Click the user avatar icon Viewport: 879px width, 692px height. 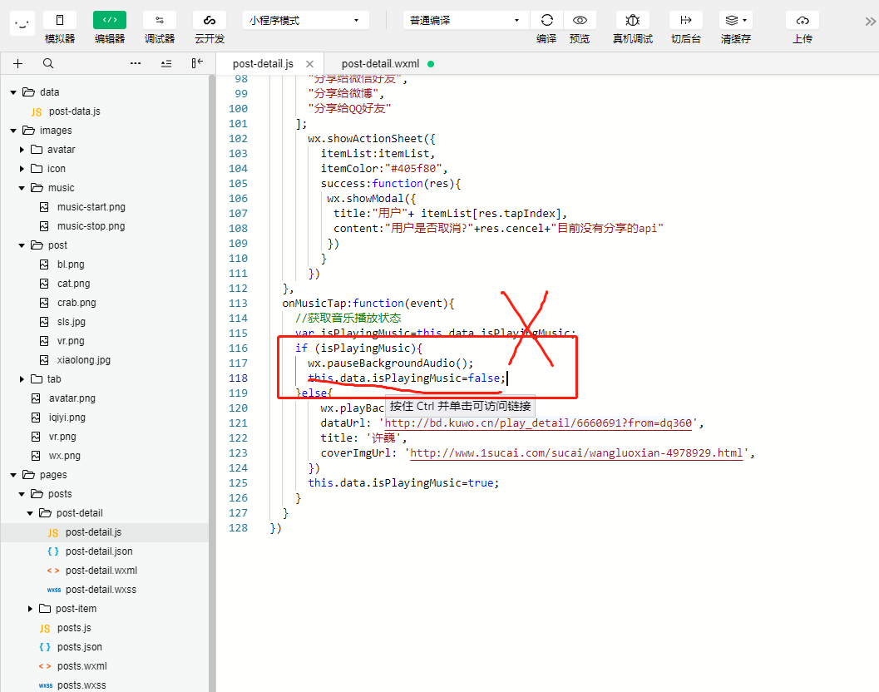[22, 23]
